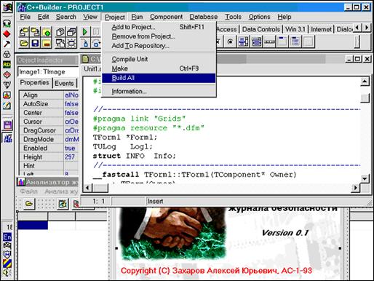Select the ScrollBar component palette icon

click(x=269, y=41)
